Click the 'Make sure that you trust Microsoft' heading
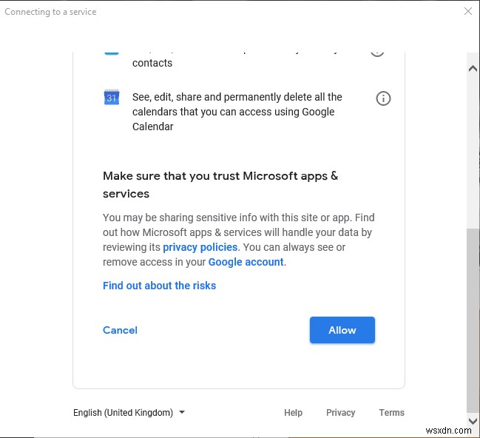Screen dimensions: 480x438 click(x=220, y=185)
